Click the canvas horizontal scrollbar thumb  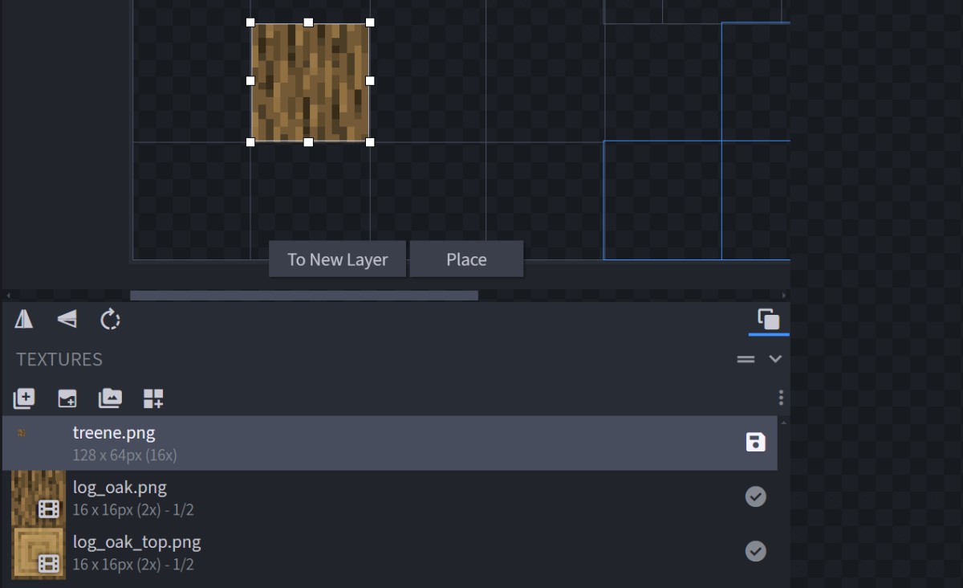[304, 296]
